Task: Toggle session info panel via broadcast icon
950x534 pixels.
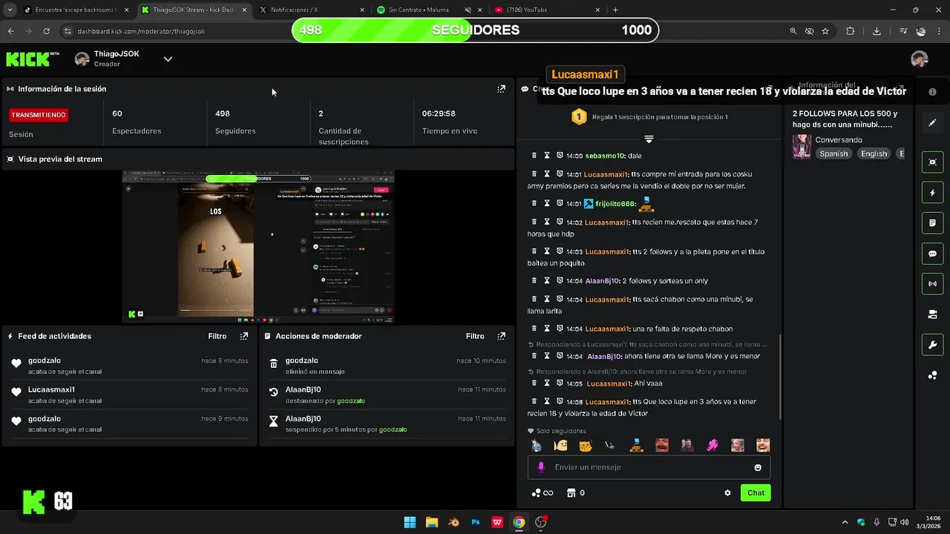Action: (x=932, y=283)
